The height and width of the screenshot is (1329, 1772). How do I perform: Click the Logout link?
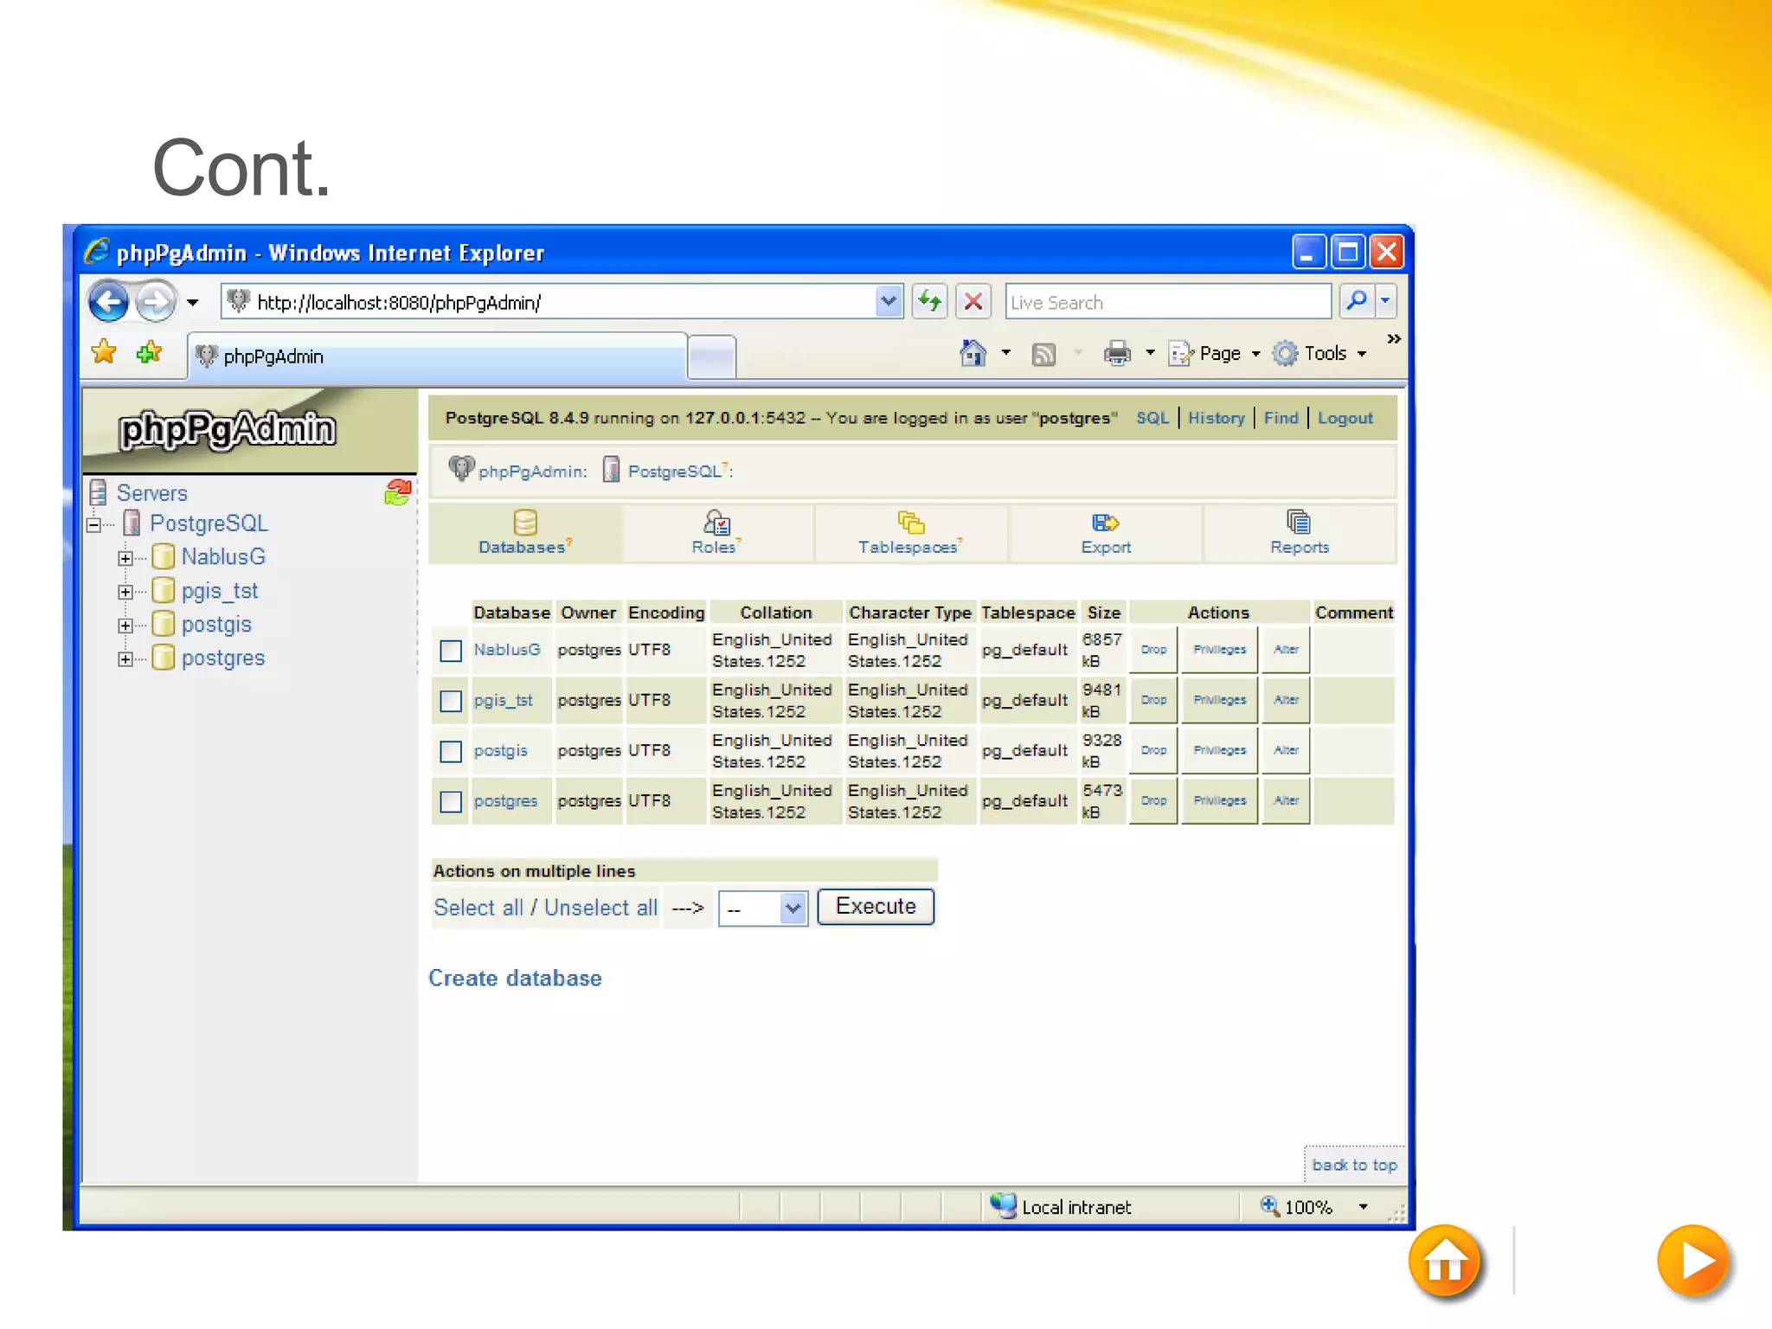tap(1345, 418)
